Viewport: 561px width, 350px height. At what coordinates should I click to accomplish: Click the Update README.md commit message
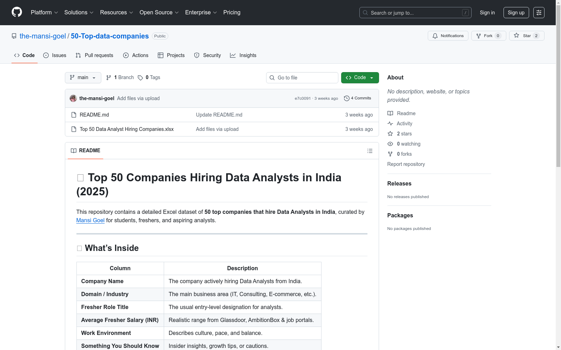pos(219,115)
